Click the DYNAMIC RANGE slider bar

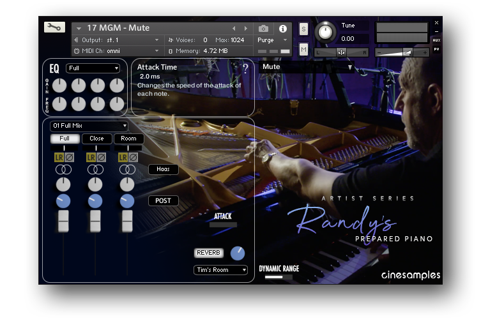coord(279,277)
